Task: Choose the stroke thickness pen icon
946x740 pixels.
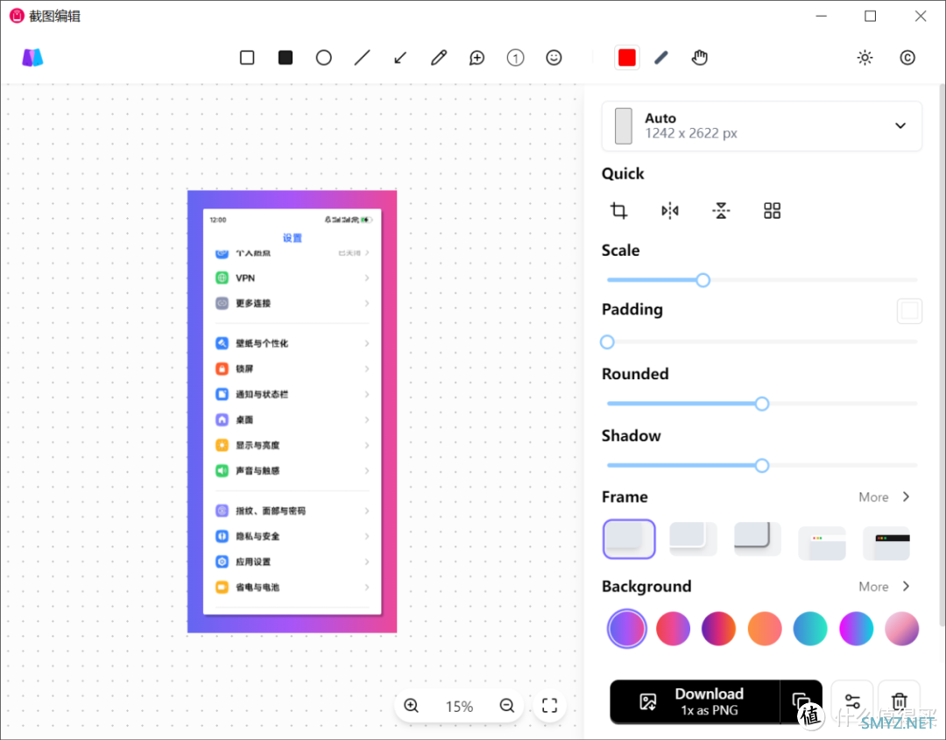Action: coord(662,58)
